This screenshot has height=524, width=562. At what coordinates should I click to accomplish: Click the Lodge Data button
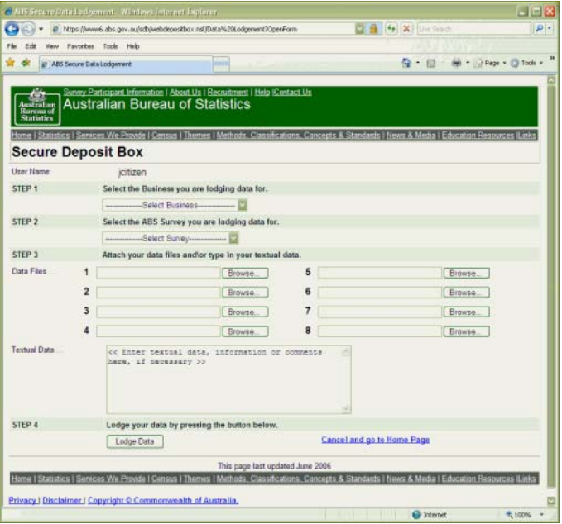135,441
